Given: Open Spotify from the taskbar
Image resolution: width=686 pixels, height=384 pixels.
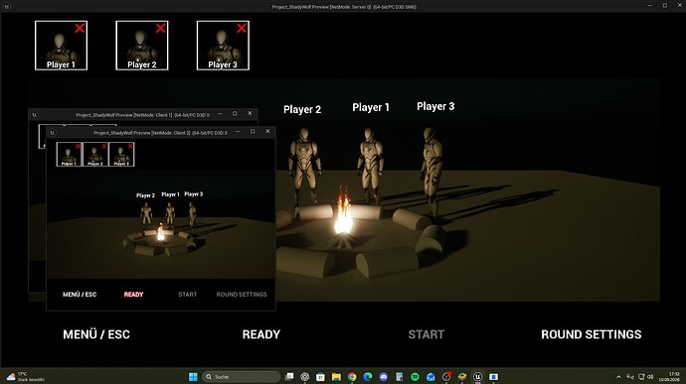Looking at the screenshot, I should tap(415, 377).
